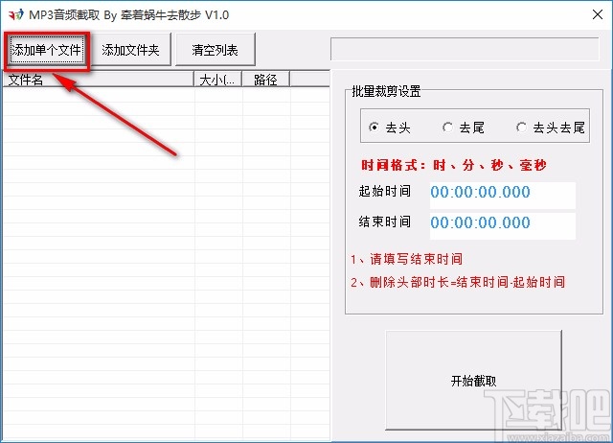Image resolution: width=613 pixels, height=443 pixels.
Task: Click the app logo icon in title bar
Action: click(x=15, y=15)
